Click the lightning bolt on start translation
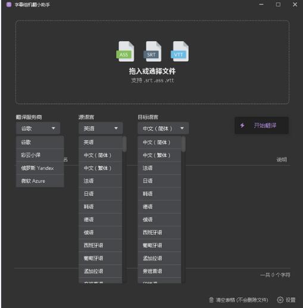 (242, 125)
